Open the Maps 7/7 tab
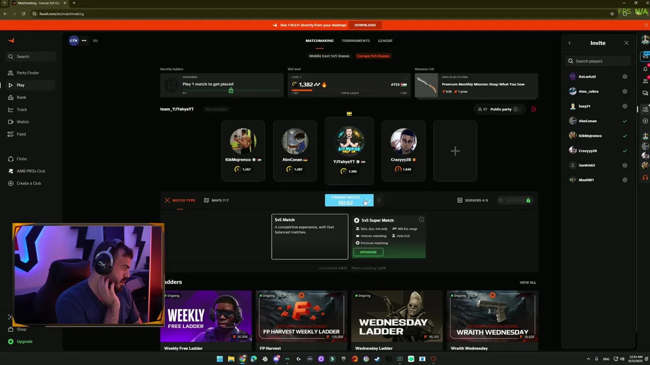The width and height of the screenshot is (650, 365). pyautogui.click(x=216, y=200)
